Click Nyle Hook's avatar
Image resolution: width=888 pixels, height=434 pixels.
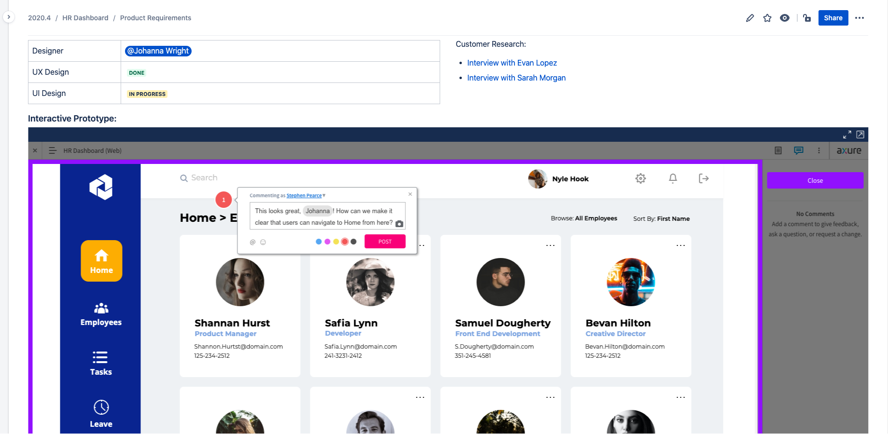[538, 179]
